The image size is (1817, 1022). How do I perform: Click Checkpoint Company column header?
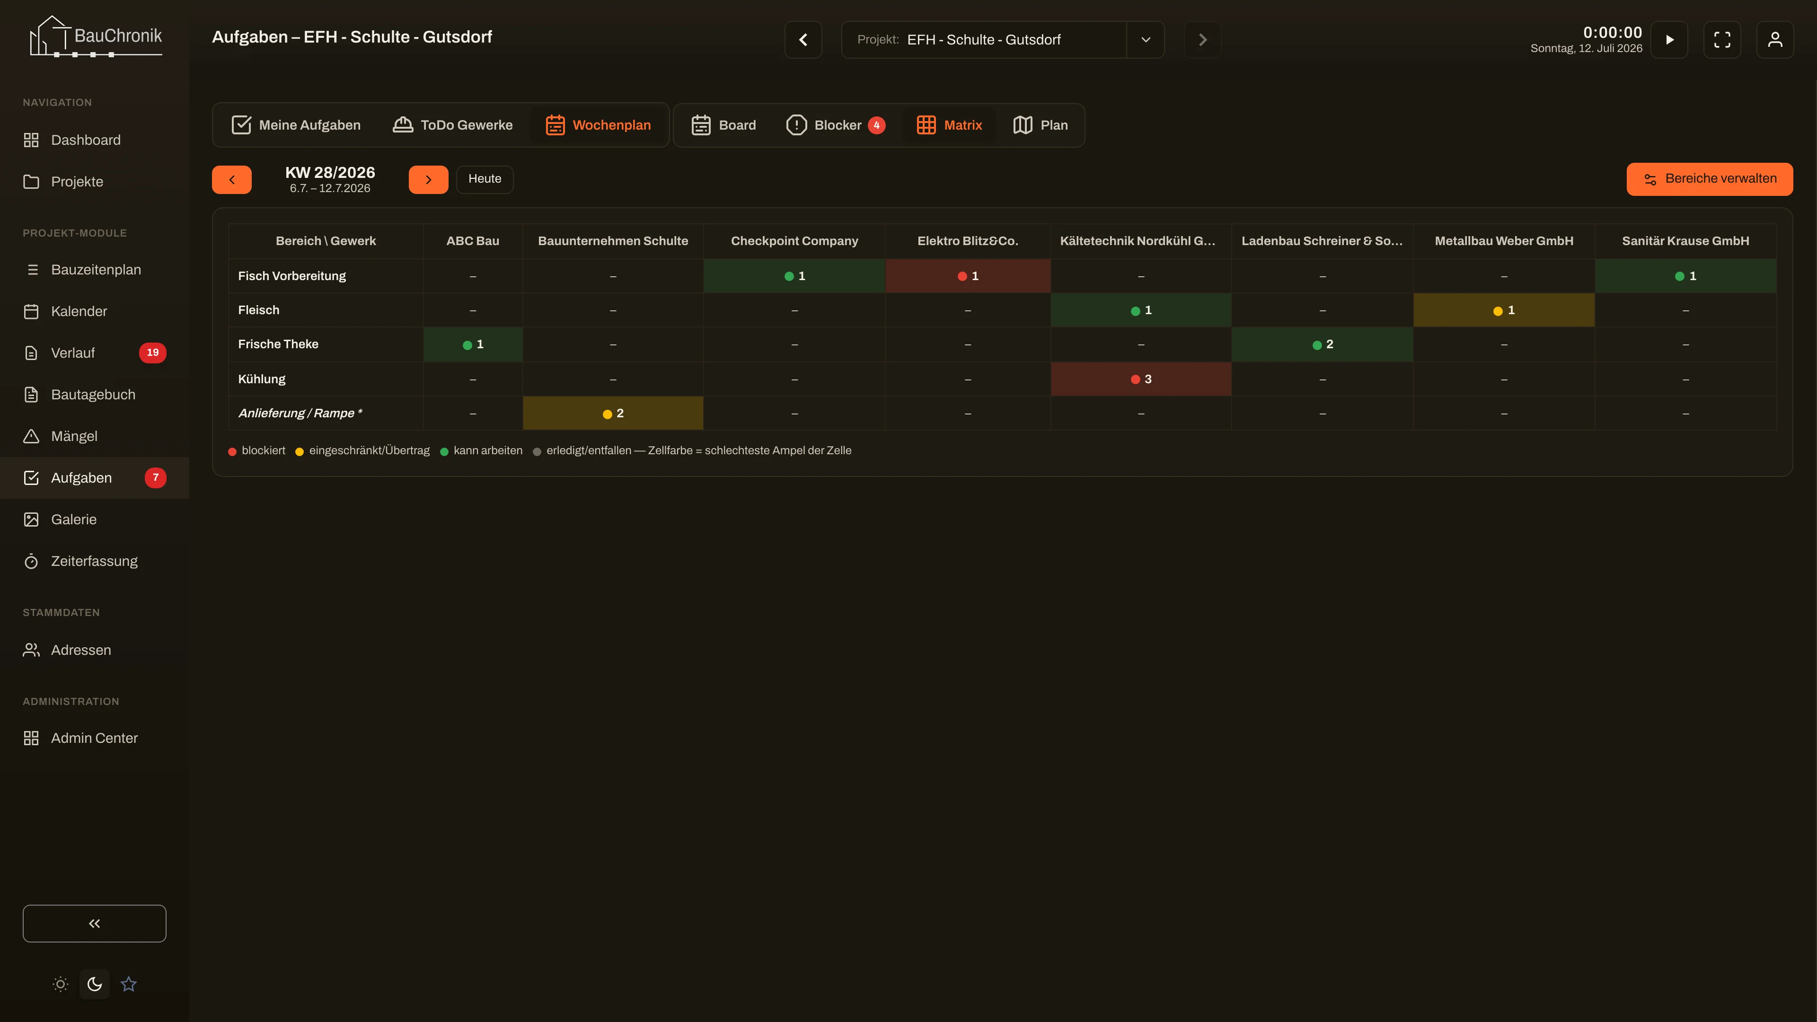794,241
